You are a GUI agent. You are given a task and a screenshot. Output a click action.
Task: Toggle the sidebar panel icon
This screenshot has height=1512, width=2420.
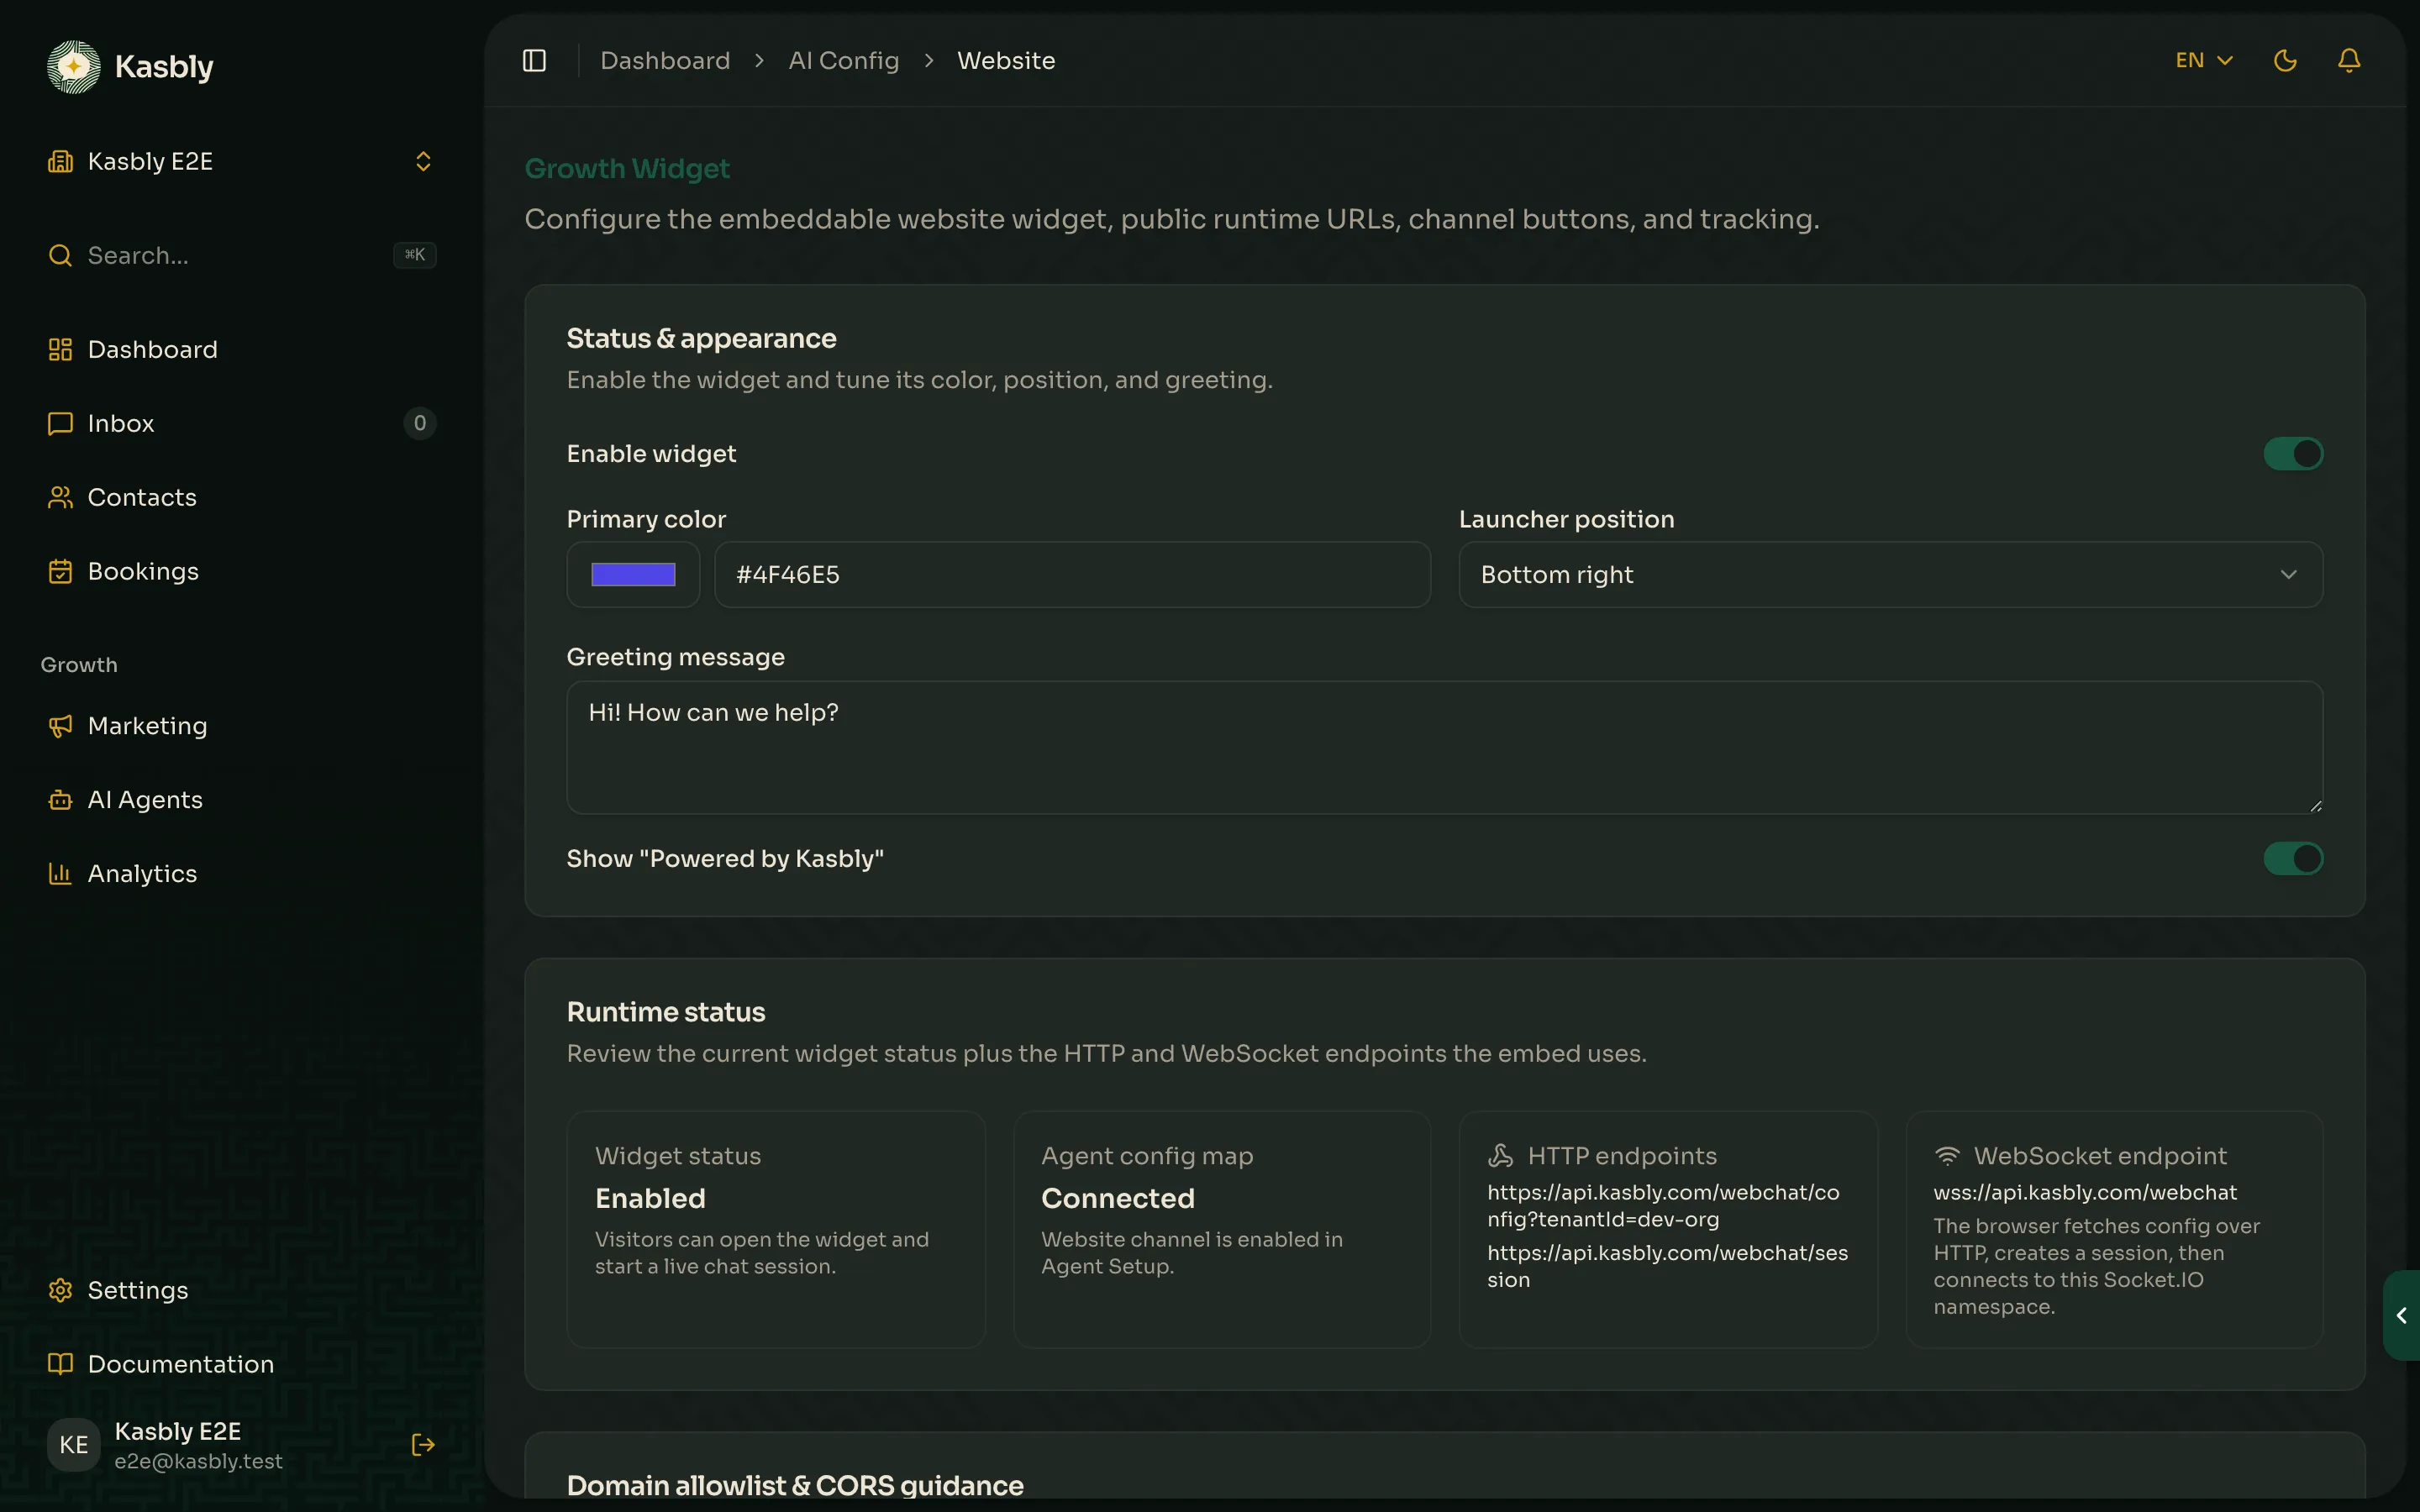point(534,61)
